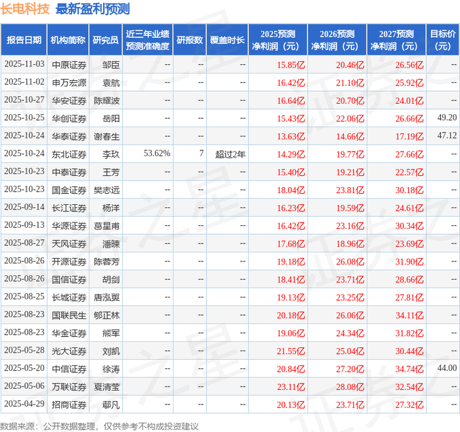The height and width of the screenshot is (432, 460).
Task: Click the 中信证券 institution cell
Action: point(69,369)
